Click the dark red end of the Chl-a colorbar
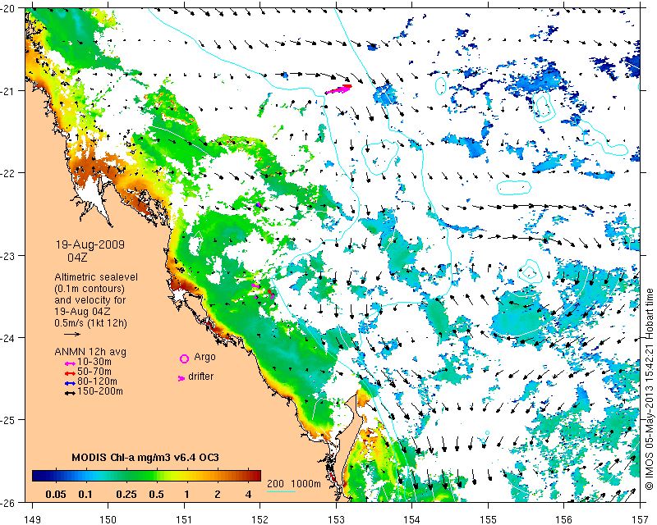 click(256, 476)
